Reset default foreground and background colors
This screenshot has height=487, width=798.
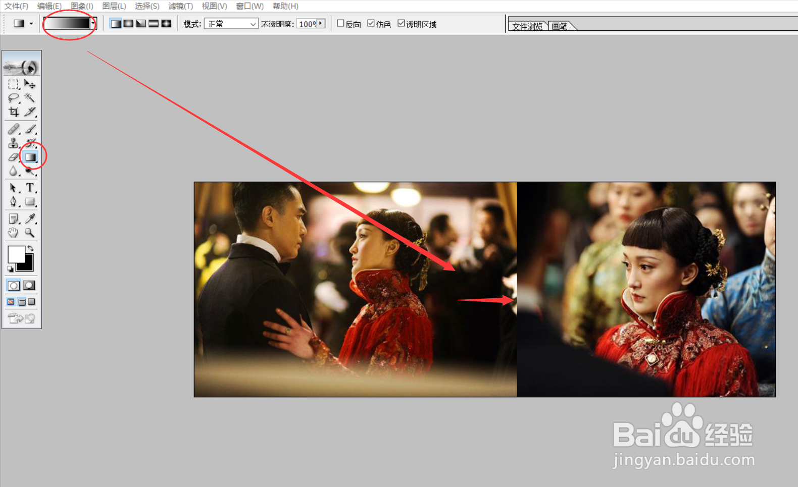pyautogui.click(x=10, y=269)
